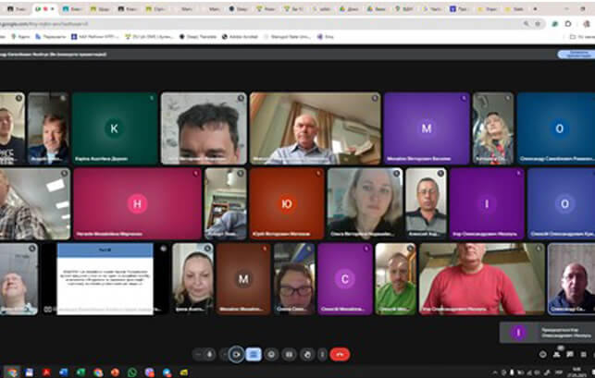Viewport: 595px width, 378px height.
Task: Open the Adobe Acrobat icon in the taskbar
Action: pyautogui.click(x=47, y=372)
